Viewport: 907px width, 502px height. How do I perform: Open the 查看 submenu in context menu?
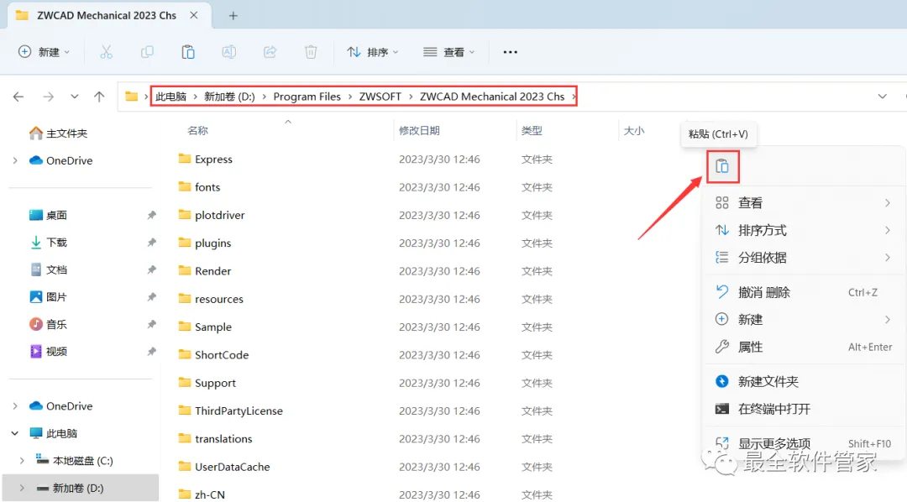coord(804,203)
